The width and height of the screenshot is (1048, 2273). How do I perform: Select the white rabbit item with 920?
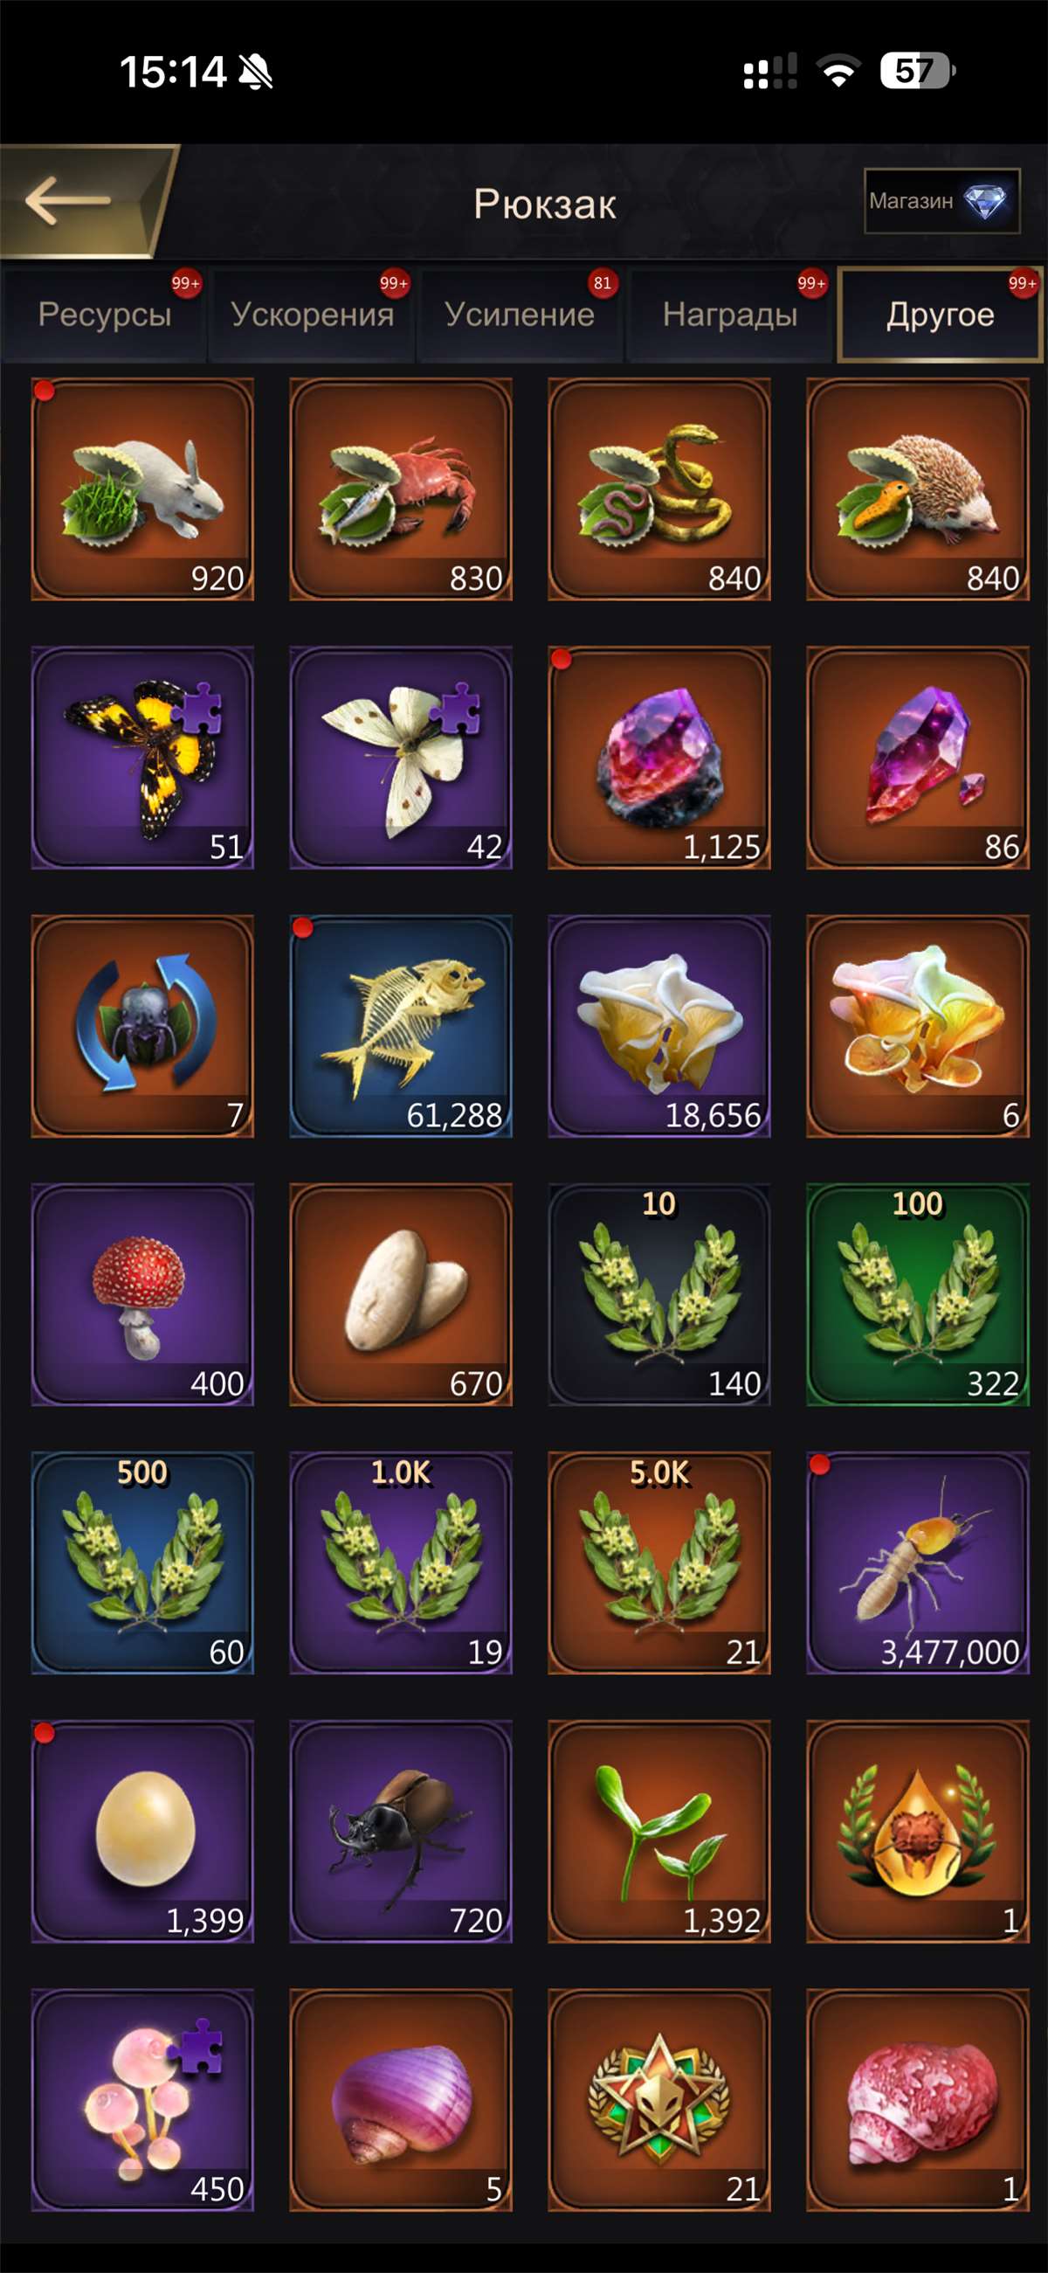click(142, 489)
